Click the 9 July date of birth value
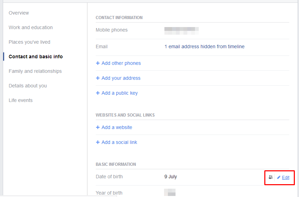The height and width of the screenshot is (197, 299). (x=171, y=177)
